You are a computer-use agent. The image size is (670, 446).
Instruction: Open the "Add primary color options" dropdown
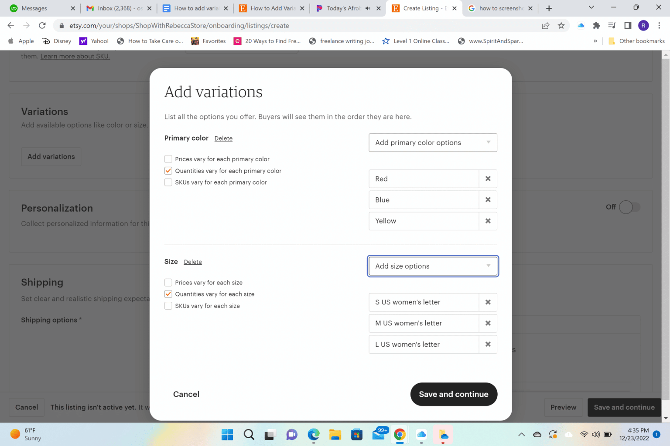pos(432,142)
